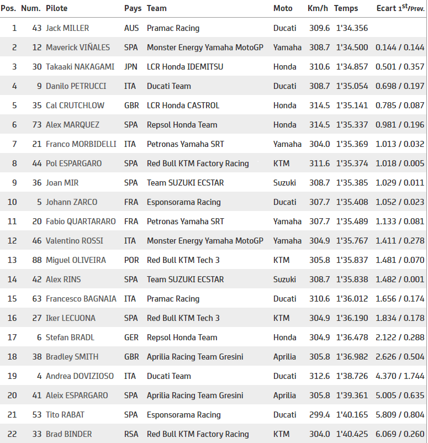Click the Pilote column header
428x443 pixels.
tap(57, 8)
